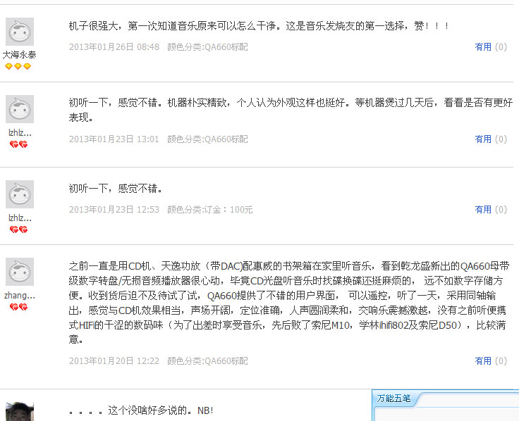
Task: Click lzhlz's avatar beside the 13:01 review
Action: [x=20, y=110]
